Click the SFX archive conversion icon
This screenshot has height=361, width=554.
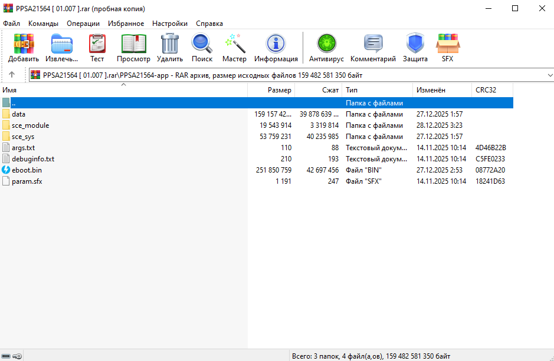point(447,48)
